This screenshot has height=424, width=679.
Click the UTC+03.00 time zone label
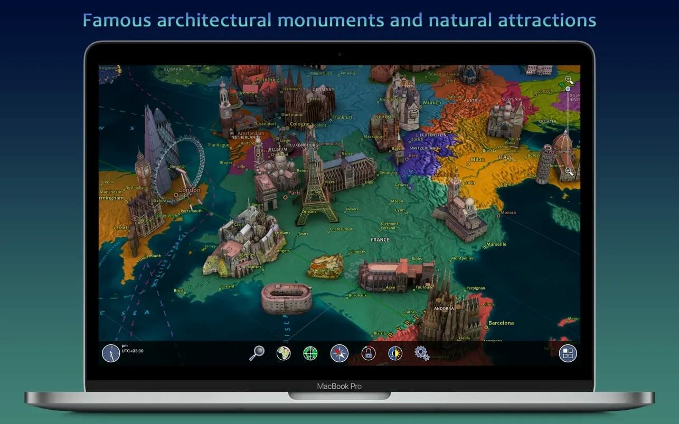pos(133,351)
